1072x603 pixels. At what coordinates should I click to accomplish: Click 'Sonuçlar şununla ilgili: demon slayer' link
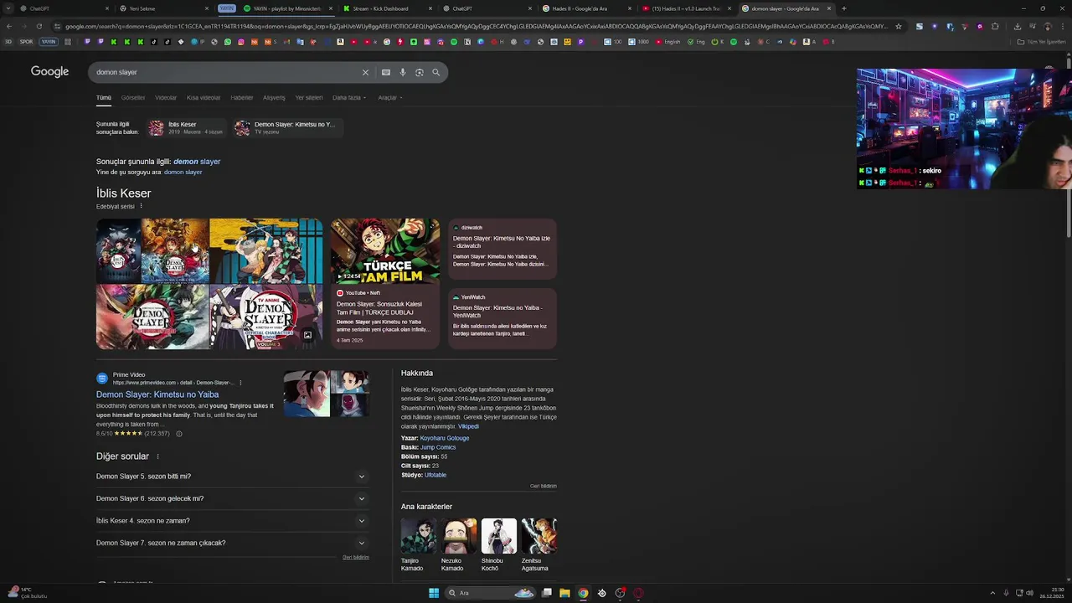click(197, 162)
